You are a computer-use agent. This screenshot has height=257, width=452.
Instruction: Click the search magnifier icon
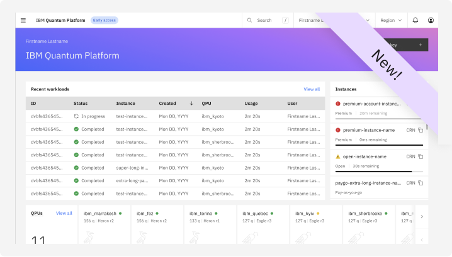click(249, 20)
